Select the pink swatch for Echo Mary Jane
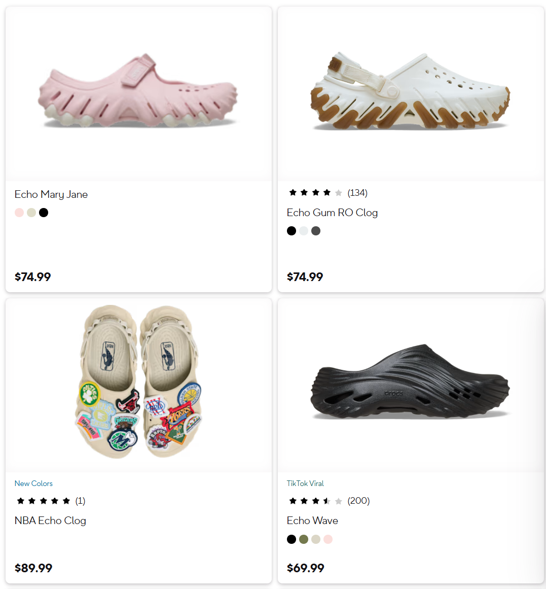546x589 pixels. point(19,213)
